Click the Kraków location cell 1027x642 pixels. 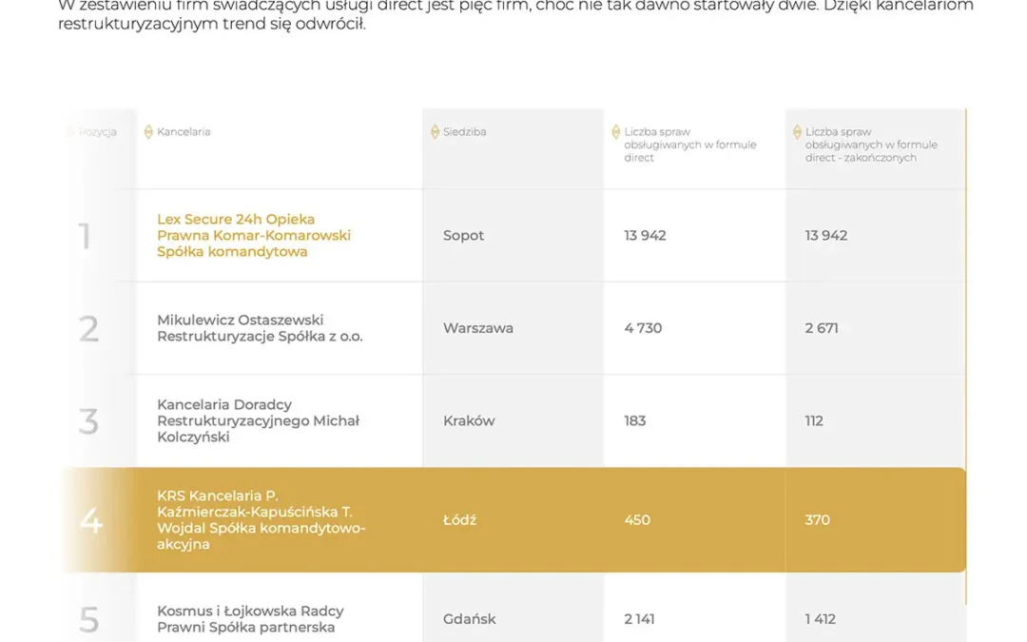tap(469, 420)
